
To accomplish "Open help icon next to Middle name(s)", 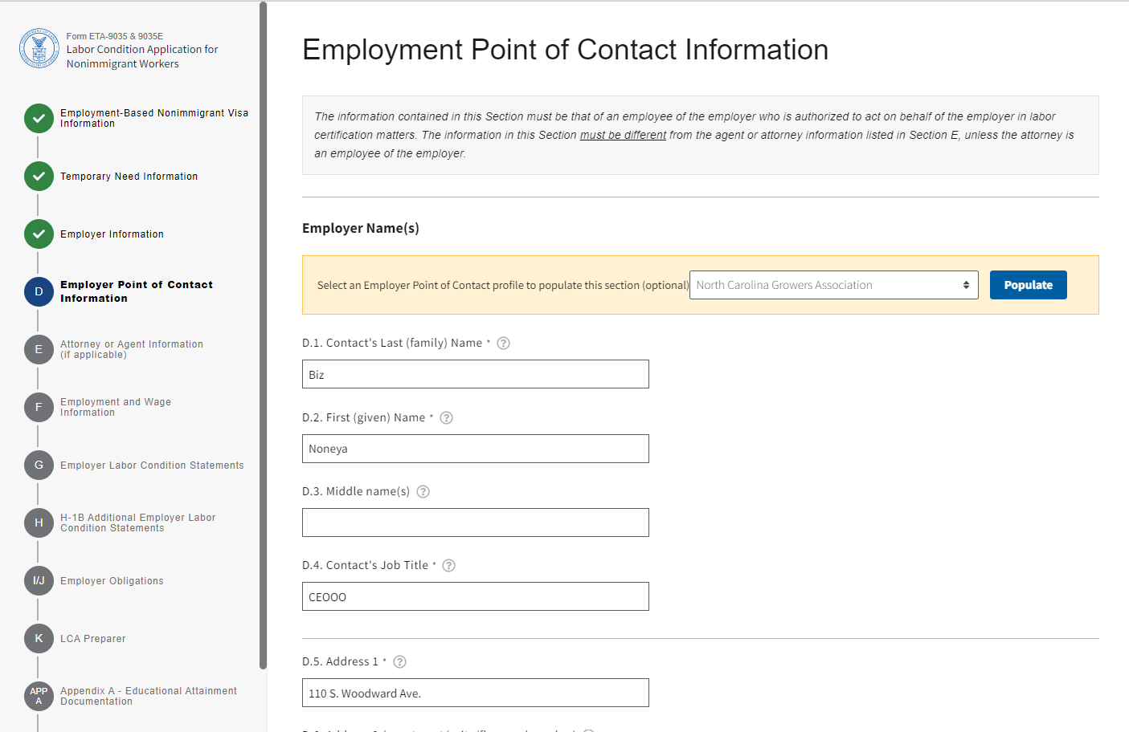I will coord(423,492).
